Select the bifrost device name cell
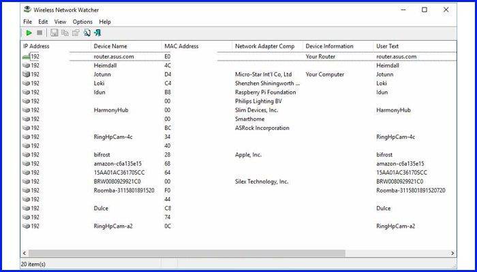Viewport: 477px width, 272px height. coord(102,155)
